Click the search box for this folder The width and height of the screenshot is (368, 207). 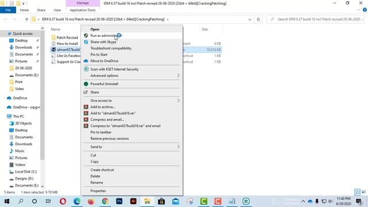[316, 19]
